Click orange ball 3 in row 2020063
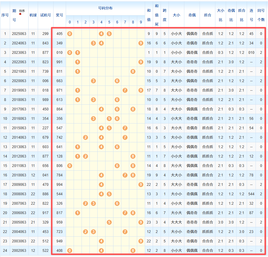This screenshot has height=257, width=268. tap(93, 81)
